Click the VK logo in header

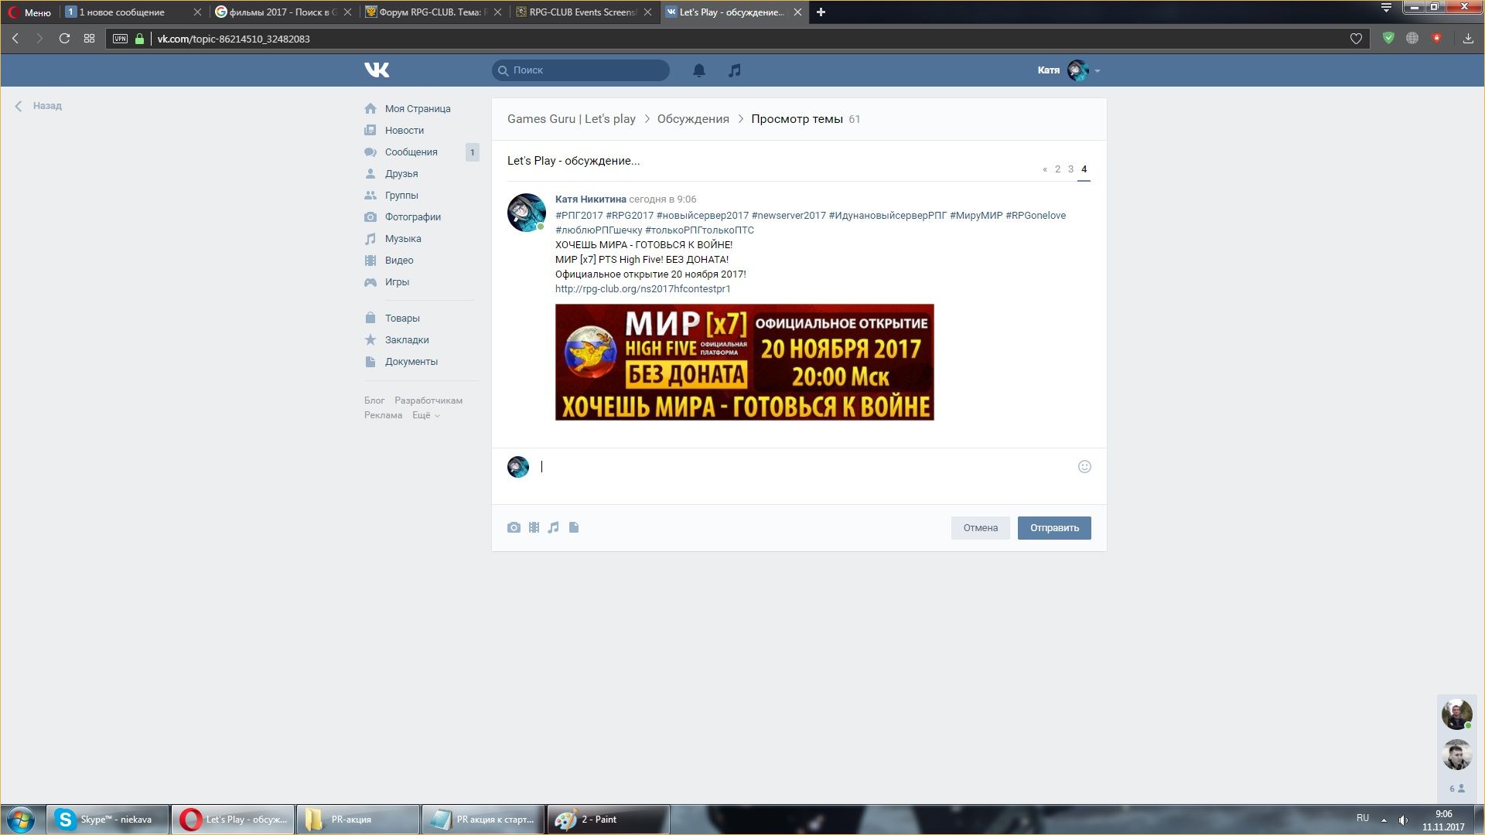(377, 70)
